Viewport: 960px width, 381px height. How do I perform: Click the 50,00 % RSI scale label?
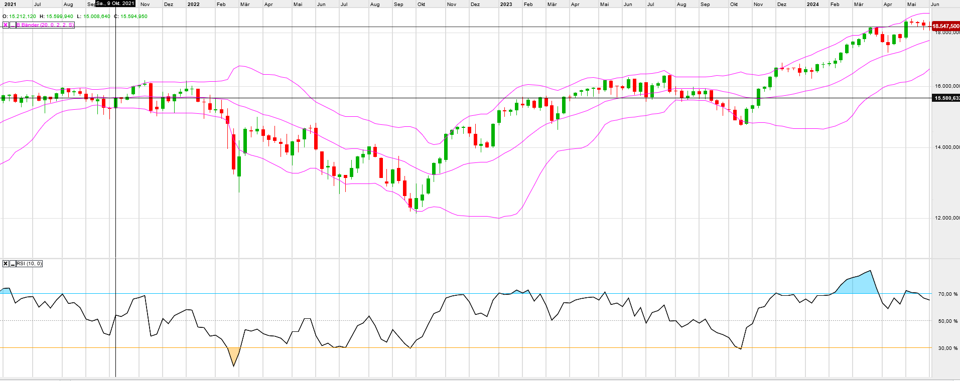(948, 321)
